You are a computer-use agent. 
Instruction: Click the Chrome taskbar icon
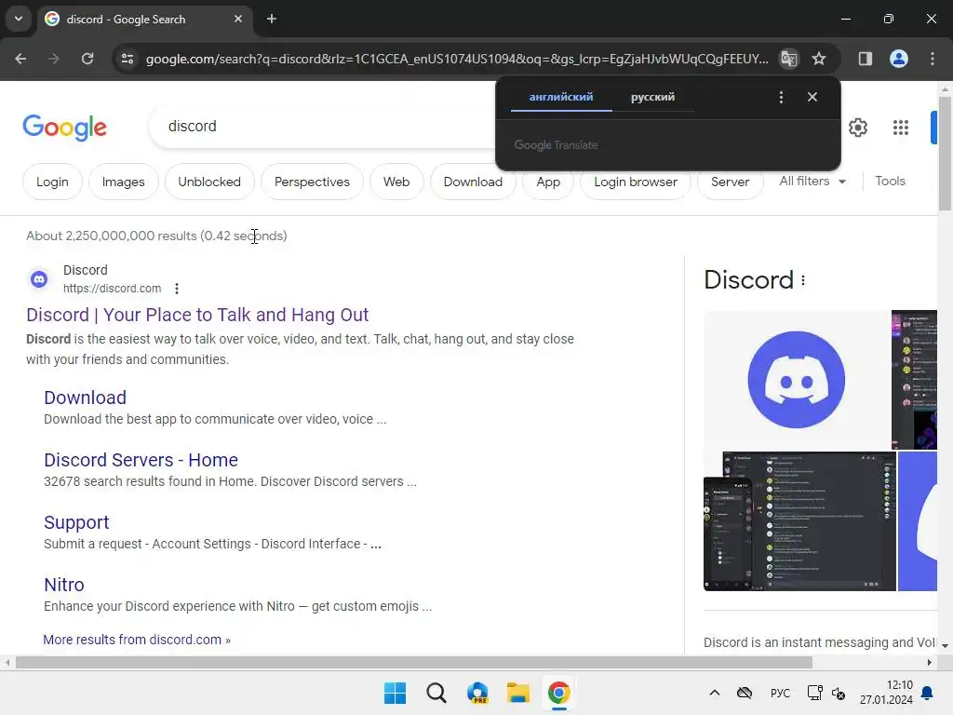(x=558, y=693)
